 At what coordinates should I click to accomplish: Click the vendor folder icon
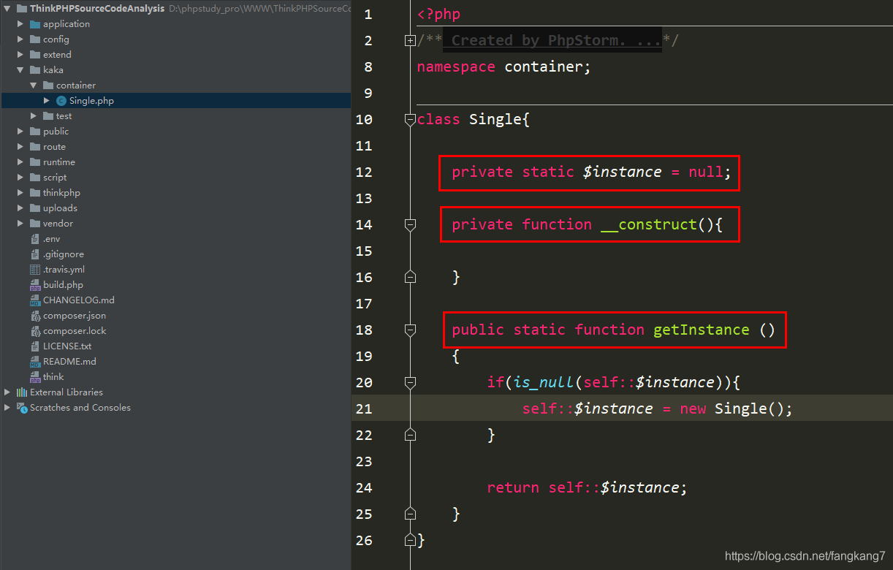(x=35, y=224)
